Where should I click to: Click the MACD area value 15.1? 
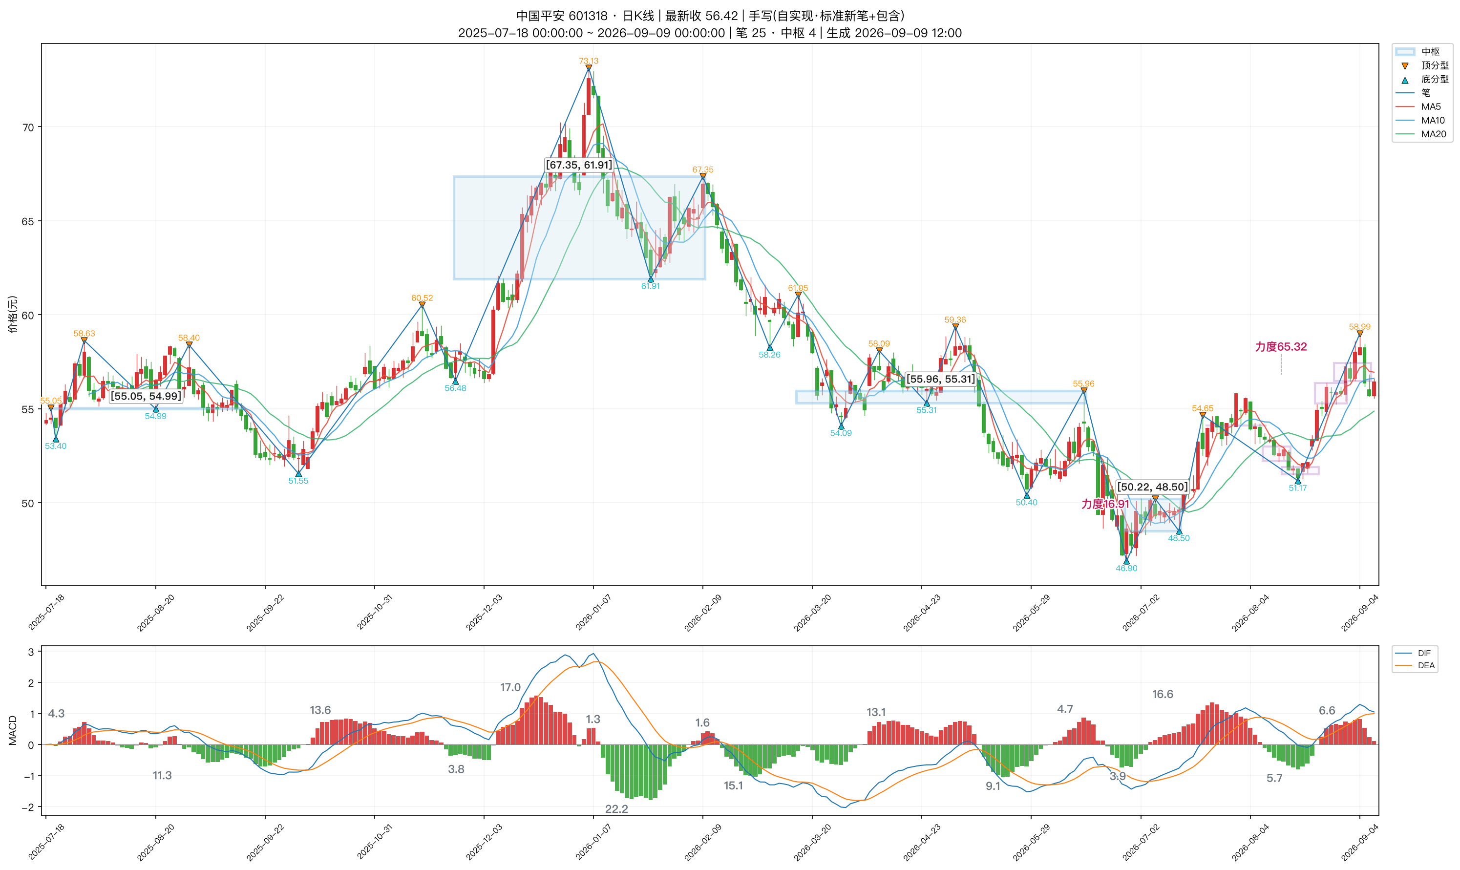point(733,785)
